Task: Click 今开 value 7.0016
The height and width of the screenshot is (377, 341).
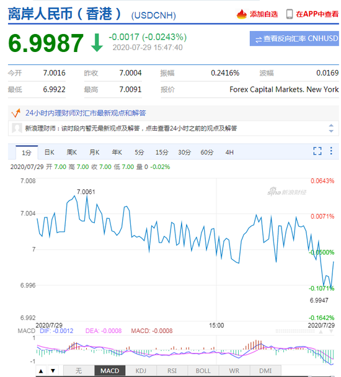Action: [54, 73]
